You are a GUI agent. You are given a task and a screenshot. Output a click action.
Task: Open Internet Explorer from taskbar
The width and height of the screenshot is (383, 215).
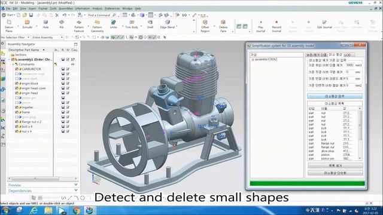[34, 210]
